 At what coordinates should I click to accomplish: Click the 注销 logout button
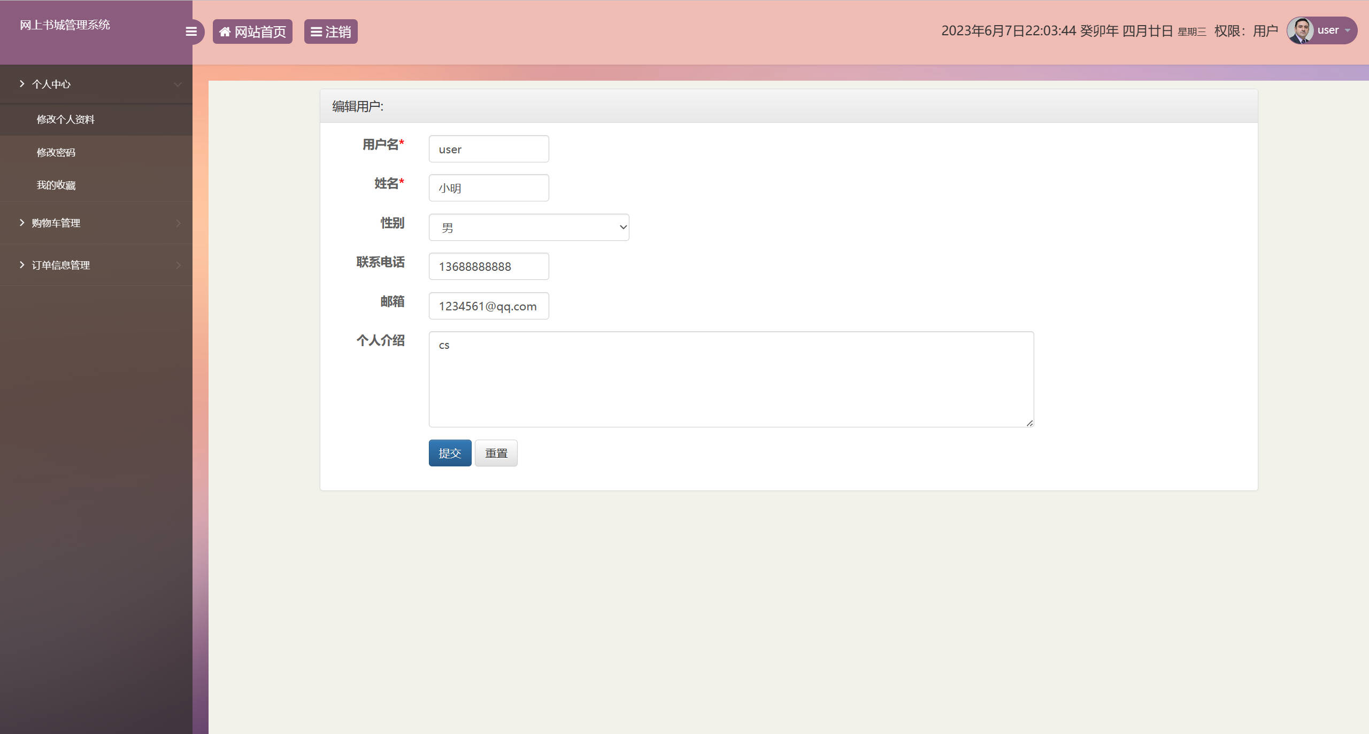point(330,32)
